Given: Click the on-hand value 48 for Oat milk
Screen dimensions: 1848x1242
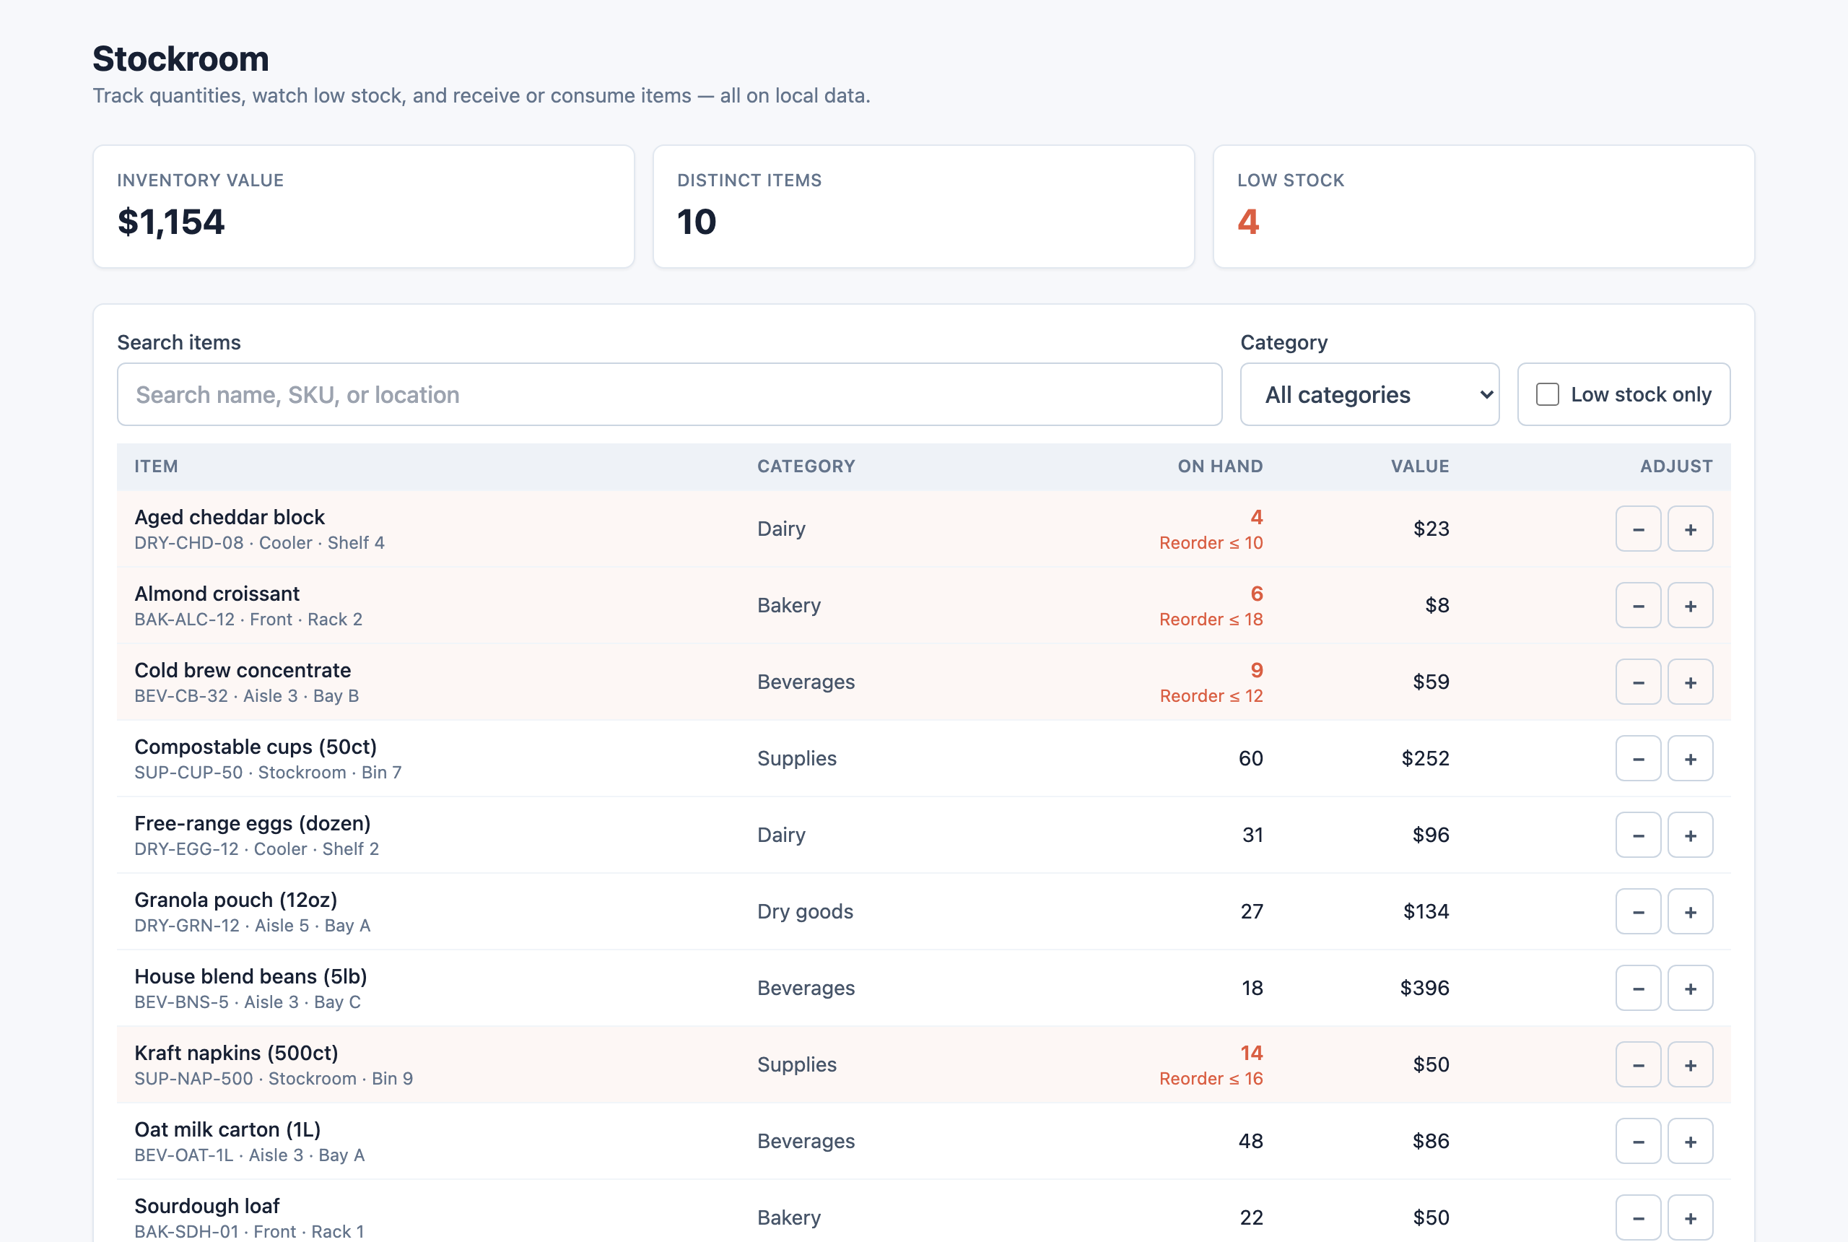Looking at the screenshot, I should click(x=1250, y=1142).
